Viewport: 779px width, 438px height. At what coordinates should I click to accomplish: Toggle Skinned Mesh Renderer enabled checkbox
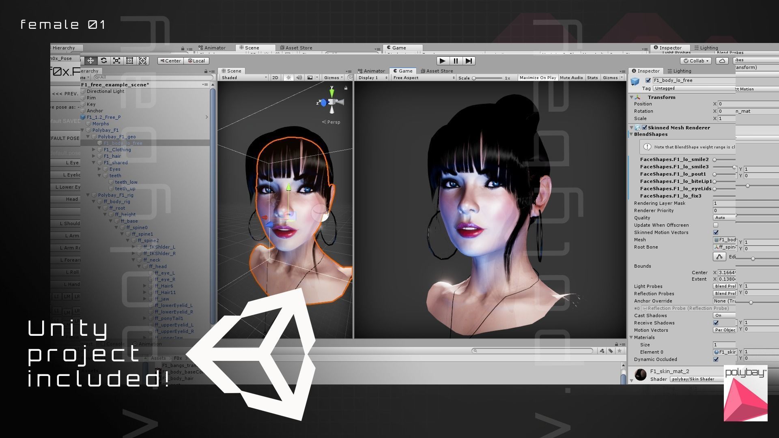click(644, 128)
